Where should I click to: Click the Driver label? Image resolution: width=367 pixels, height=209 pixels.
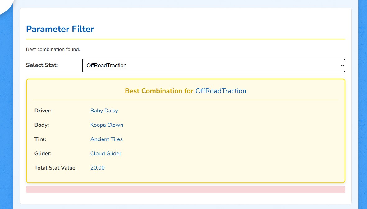(43, 111)
